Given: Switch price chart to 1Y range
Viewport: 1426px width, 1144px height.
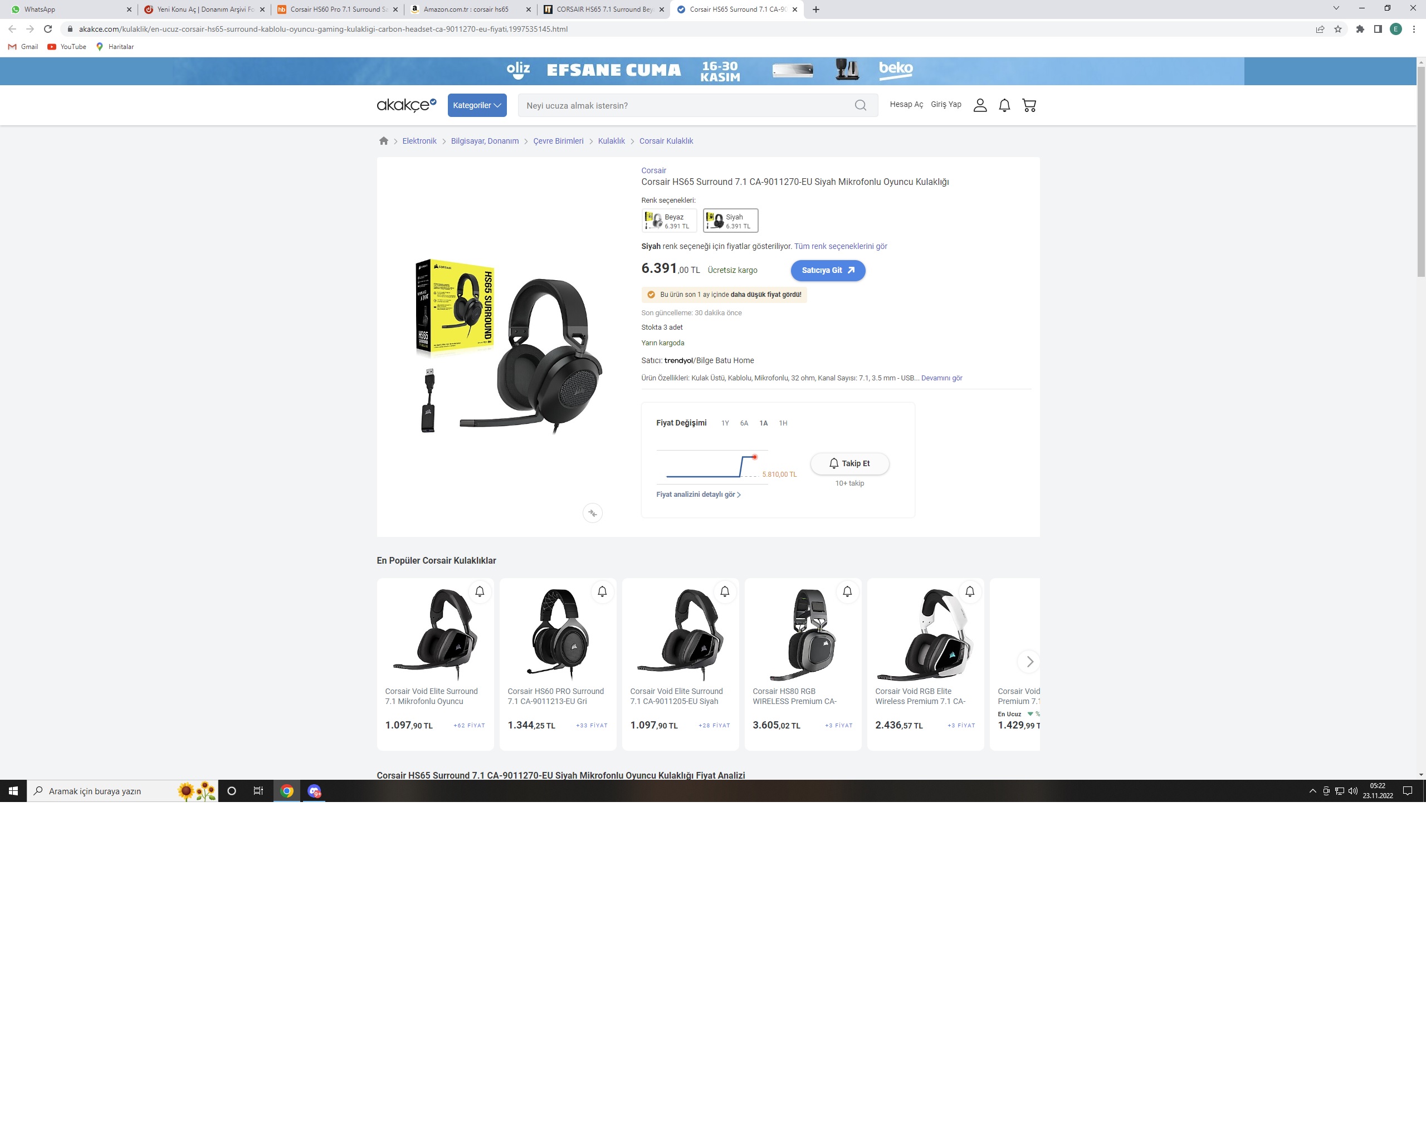Looking at the screenshot, I should coord(725,423).
